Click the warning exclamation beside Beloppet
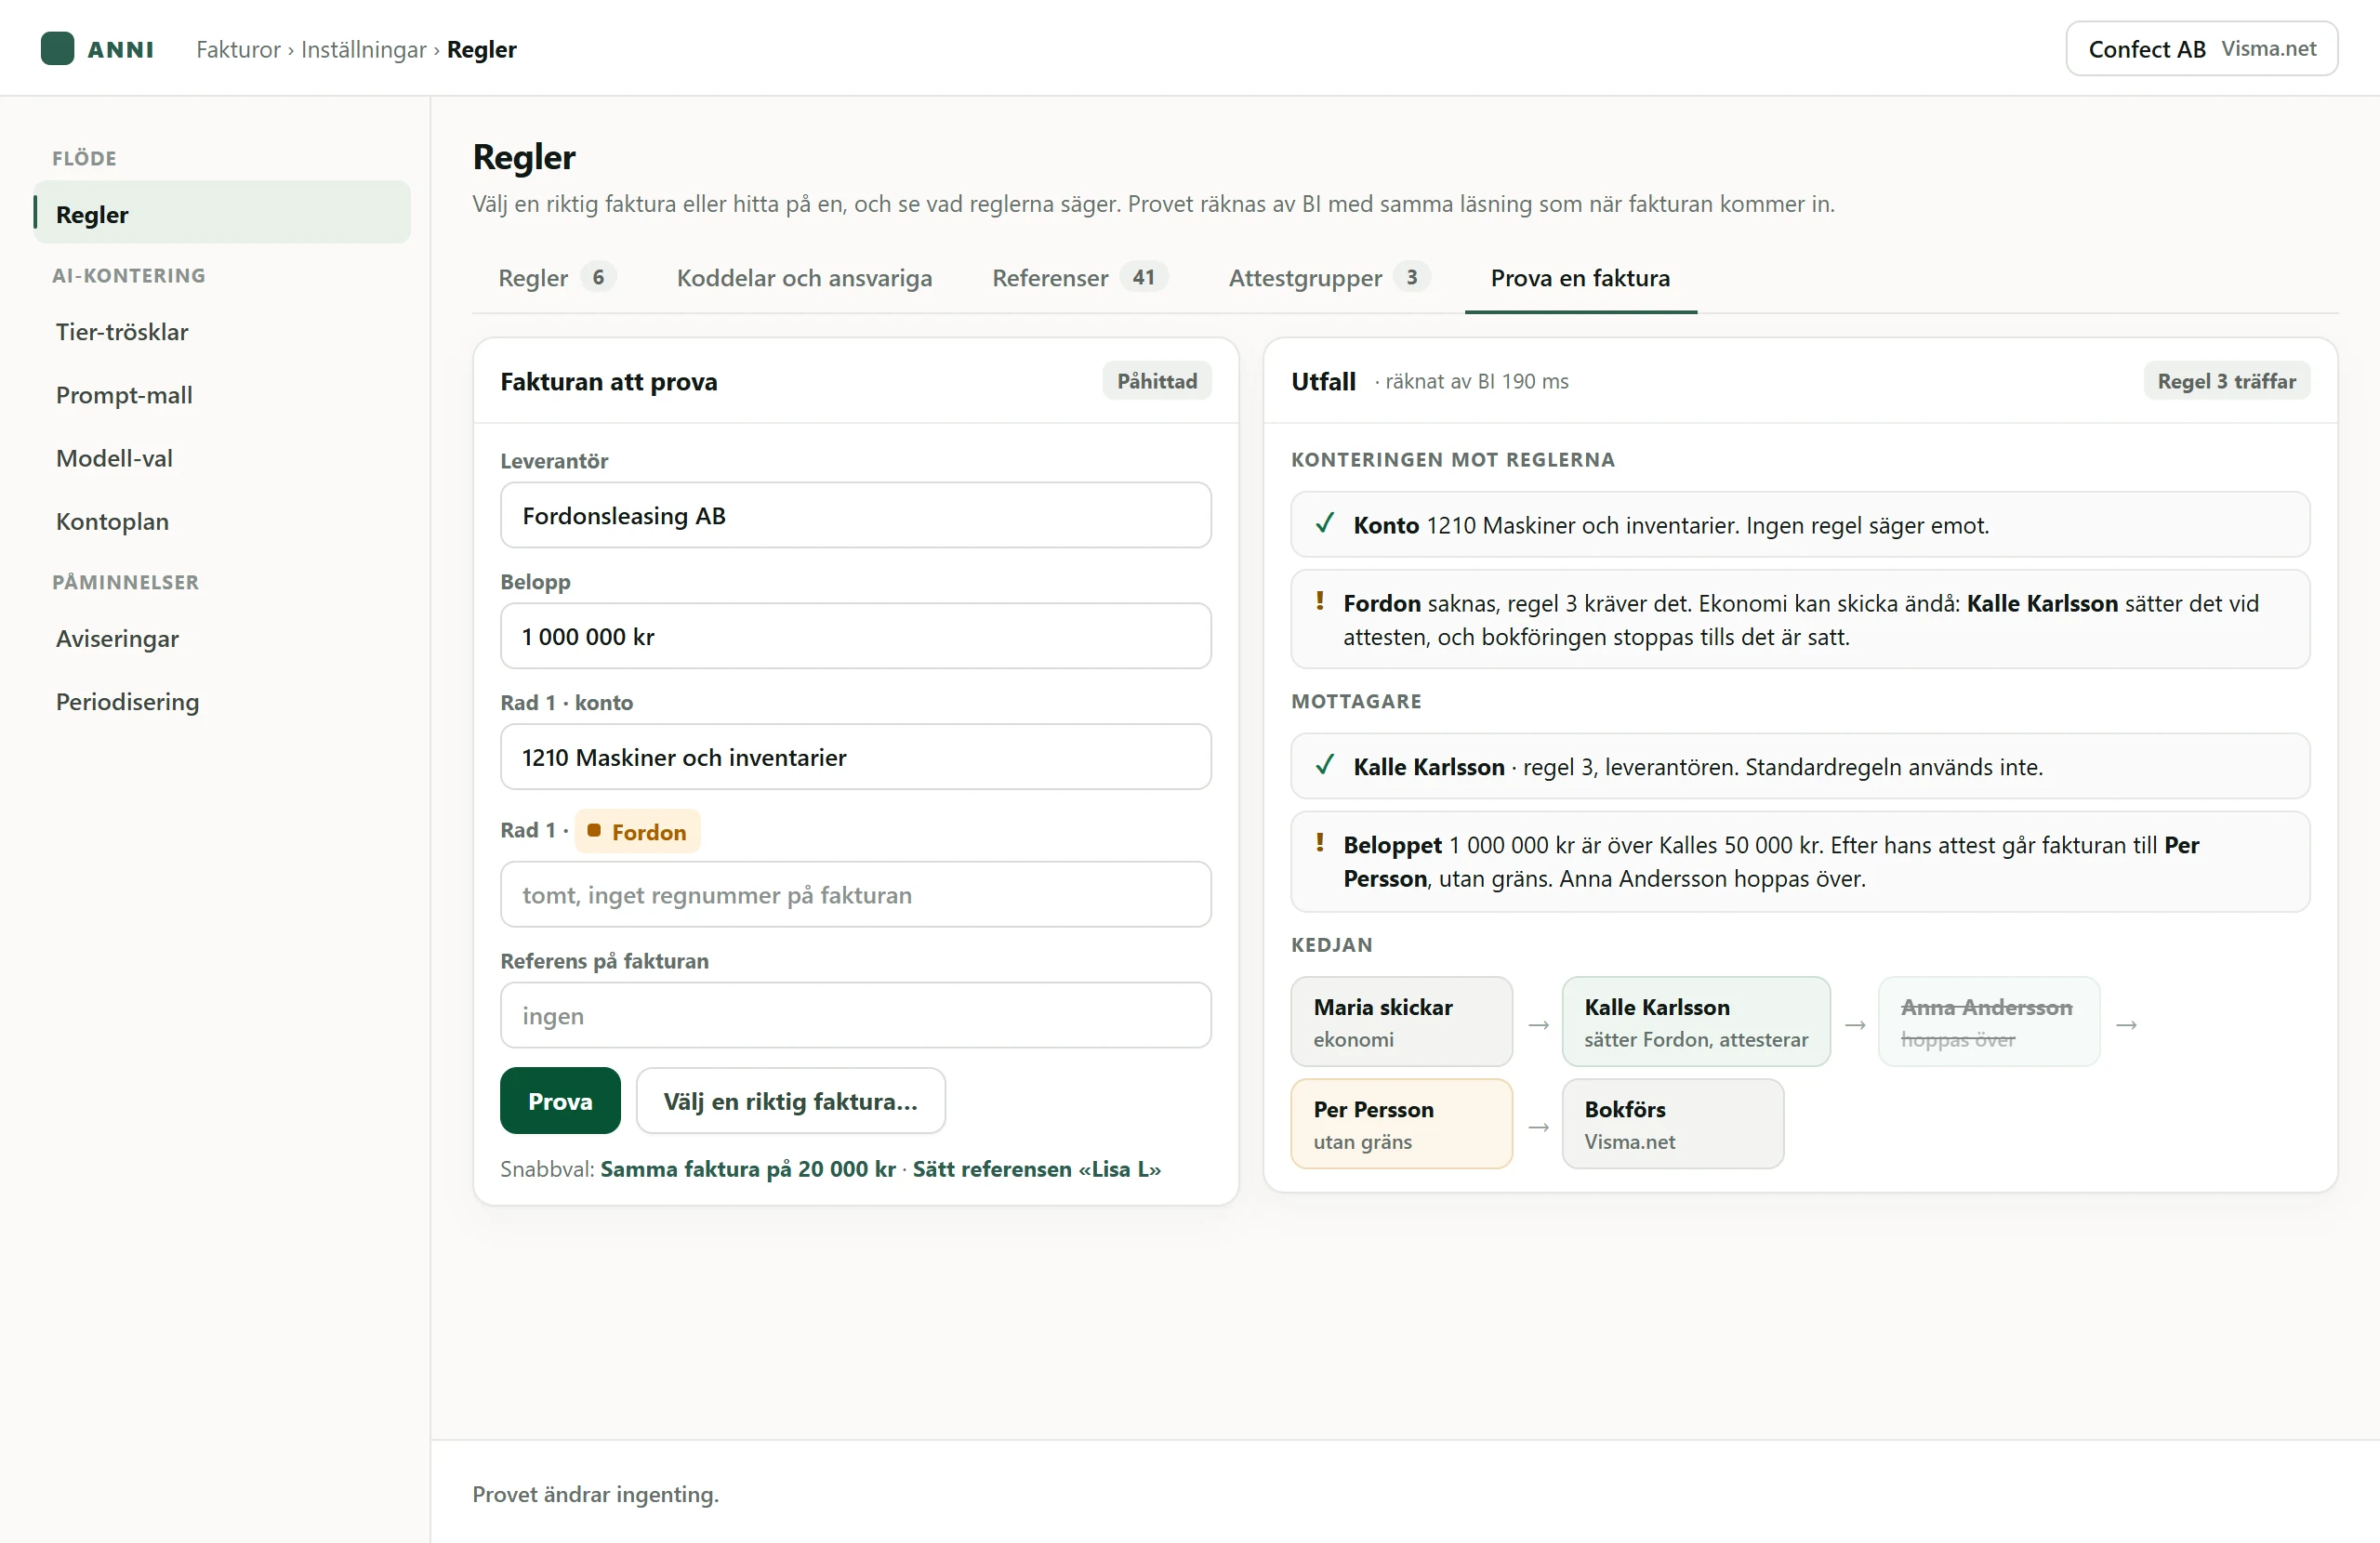This screenshot has height=1543, width=2380. click(x=1320, y=843)
